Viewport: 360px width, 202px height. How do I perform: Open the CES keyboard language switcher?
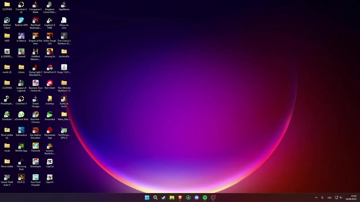click(x=329, y=198)
